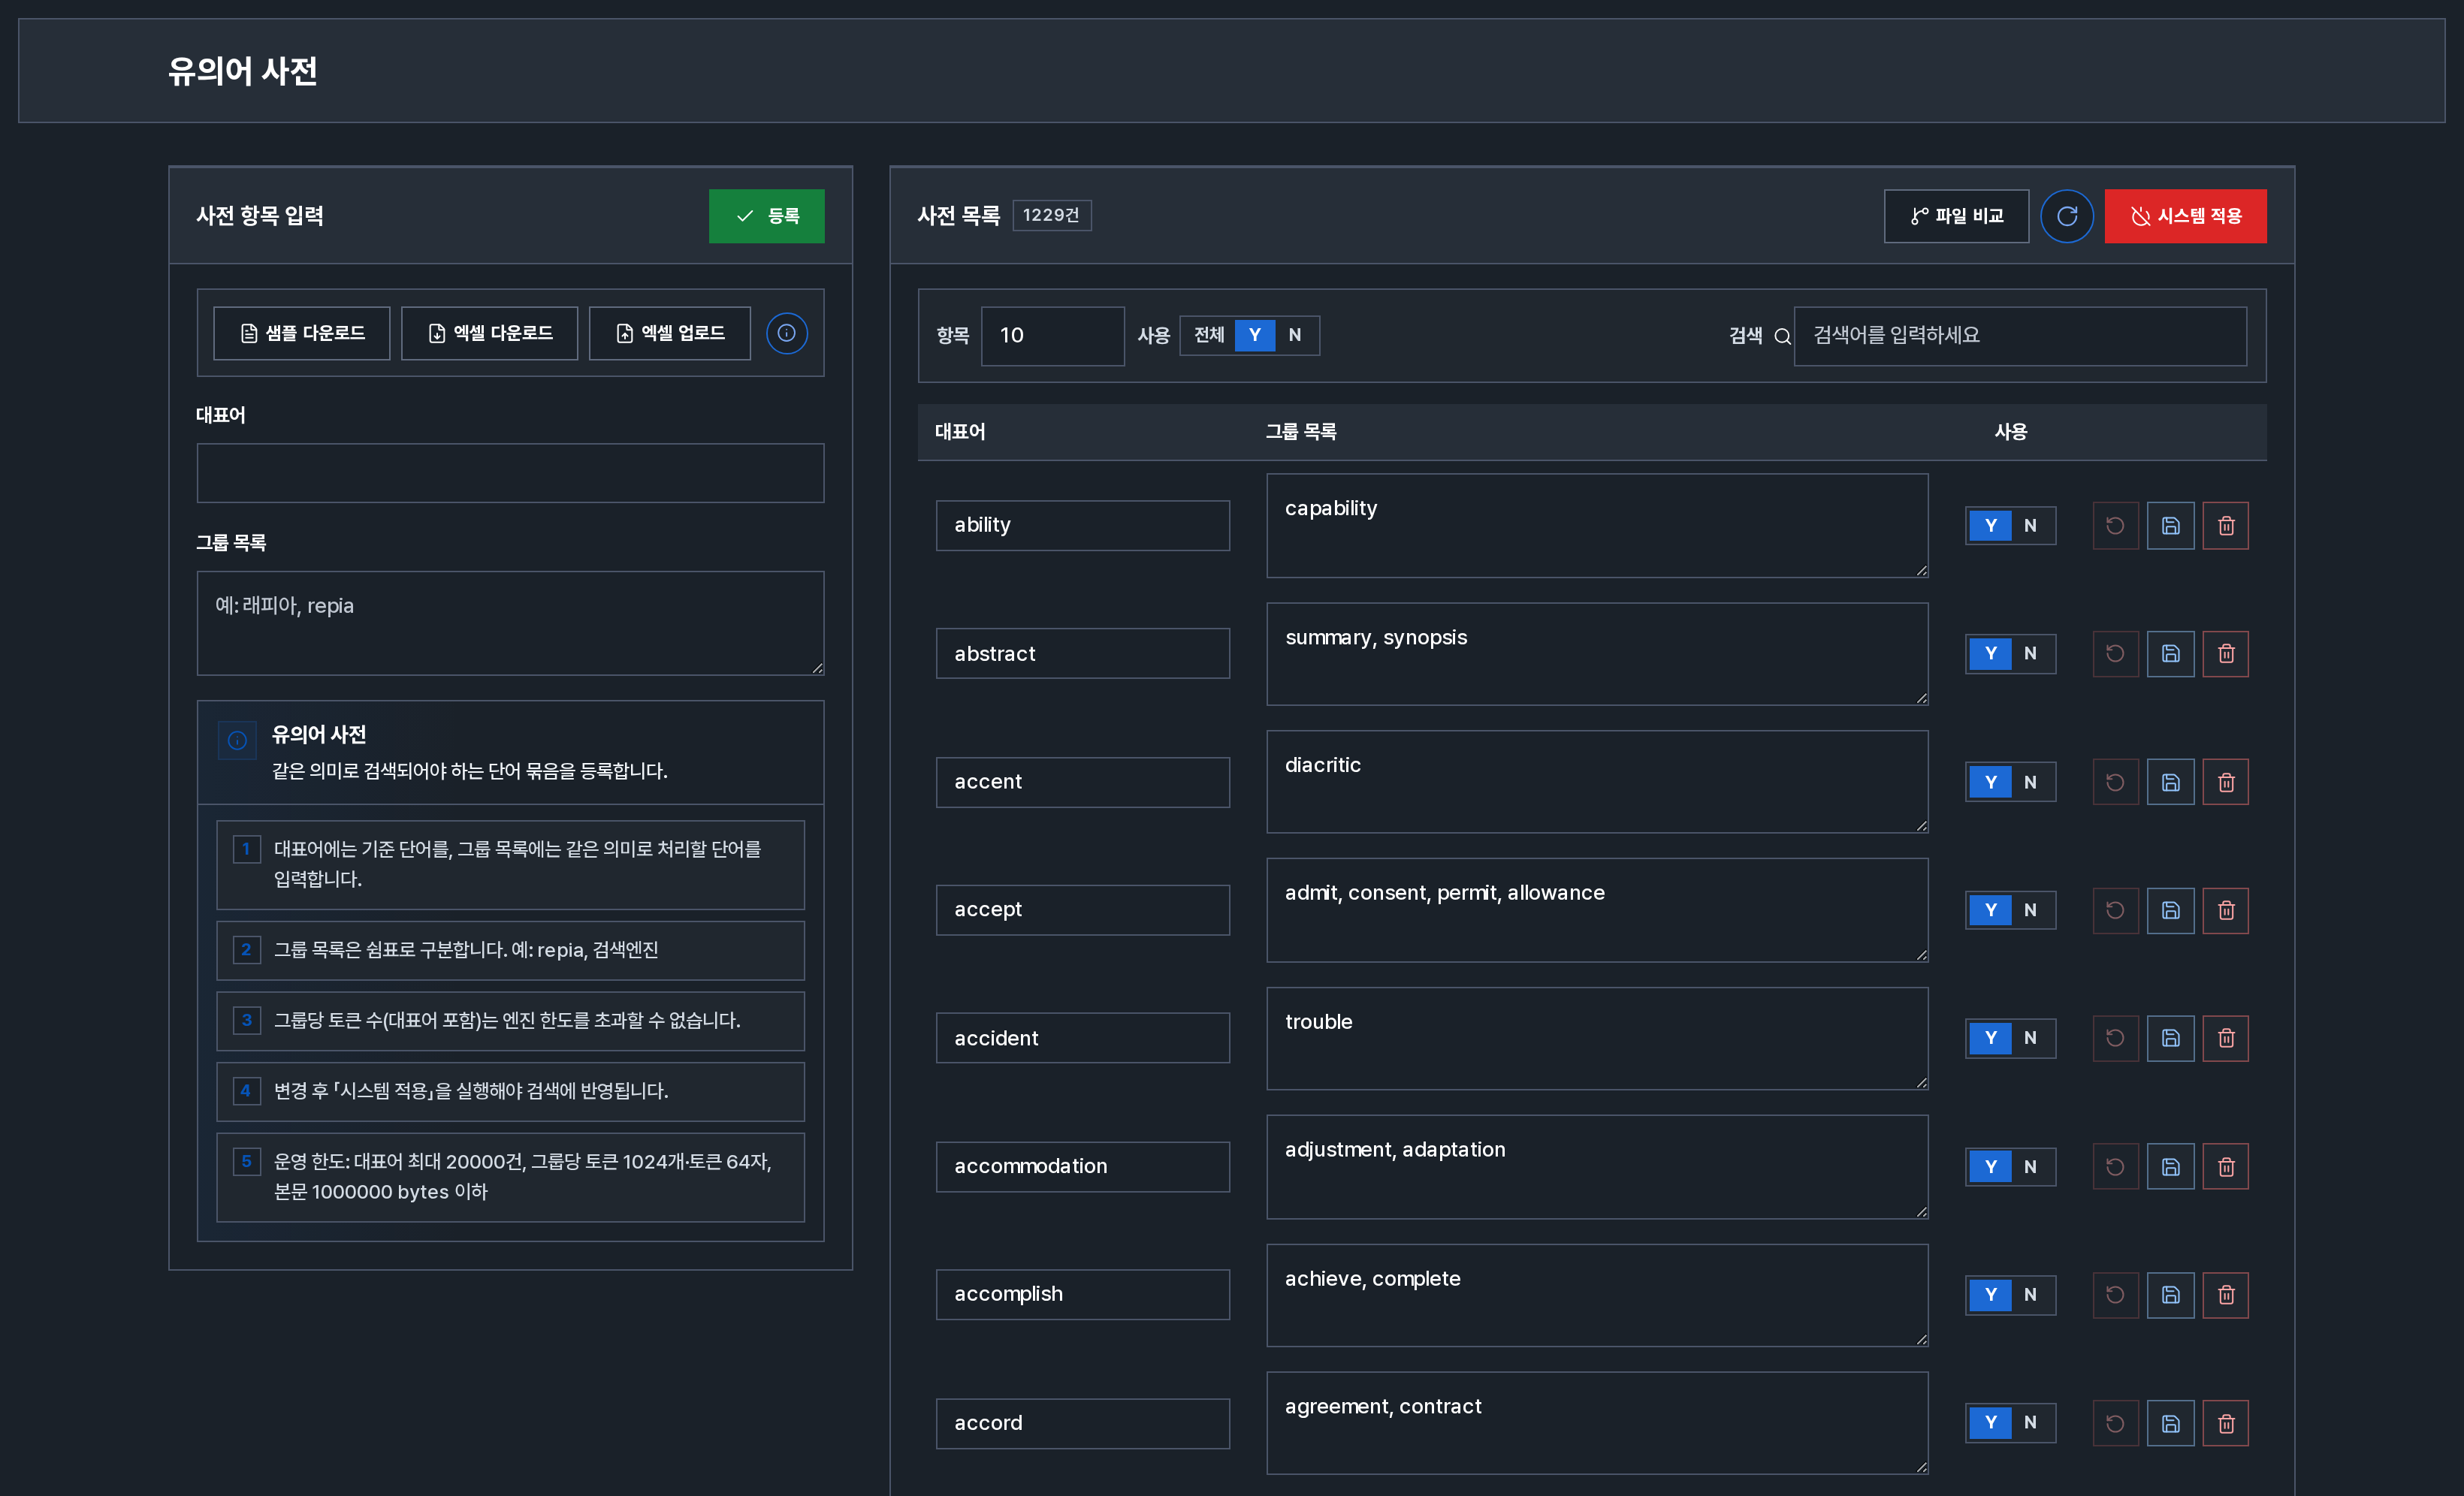
Task: Save the ability row with disk icon
Action: pos(2170,526)
